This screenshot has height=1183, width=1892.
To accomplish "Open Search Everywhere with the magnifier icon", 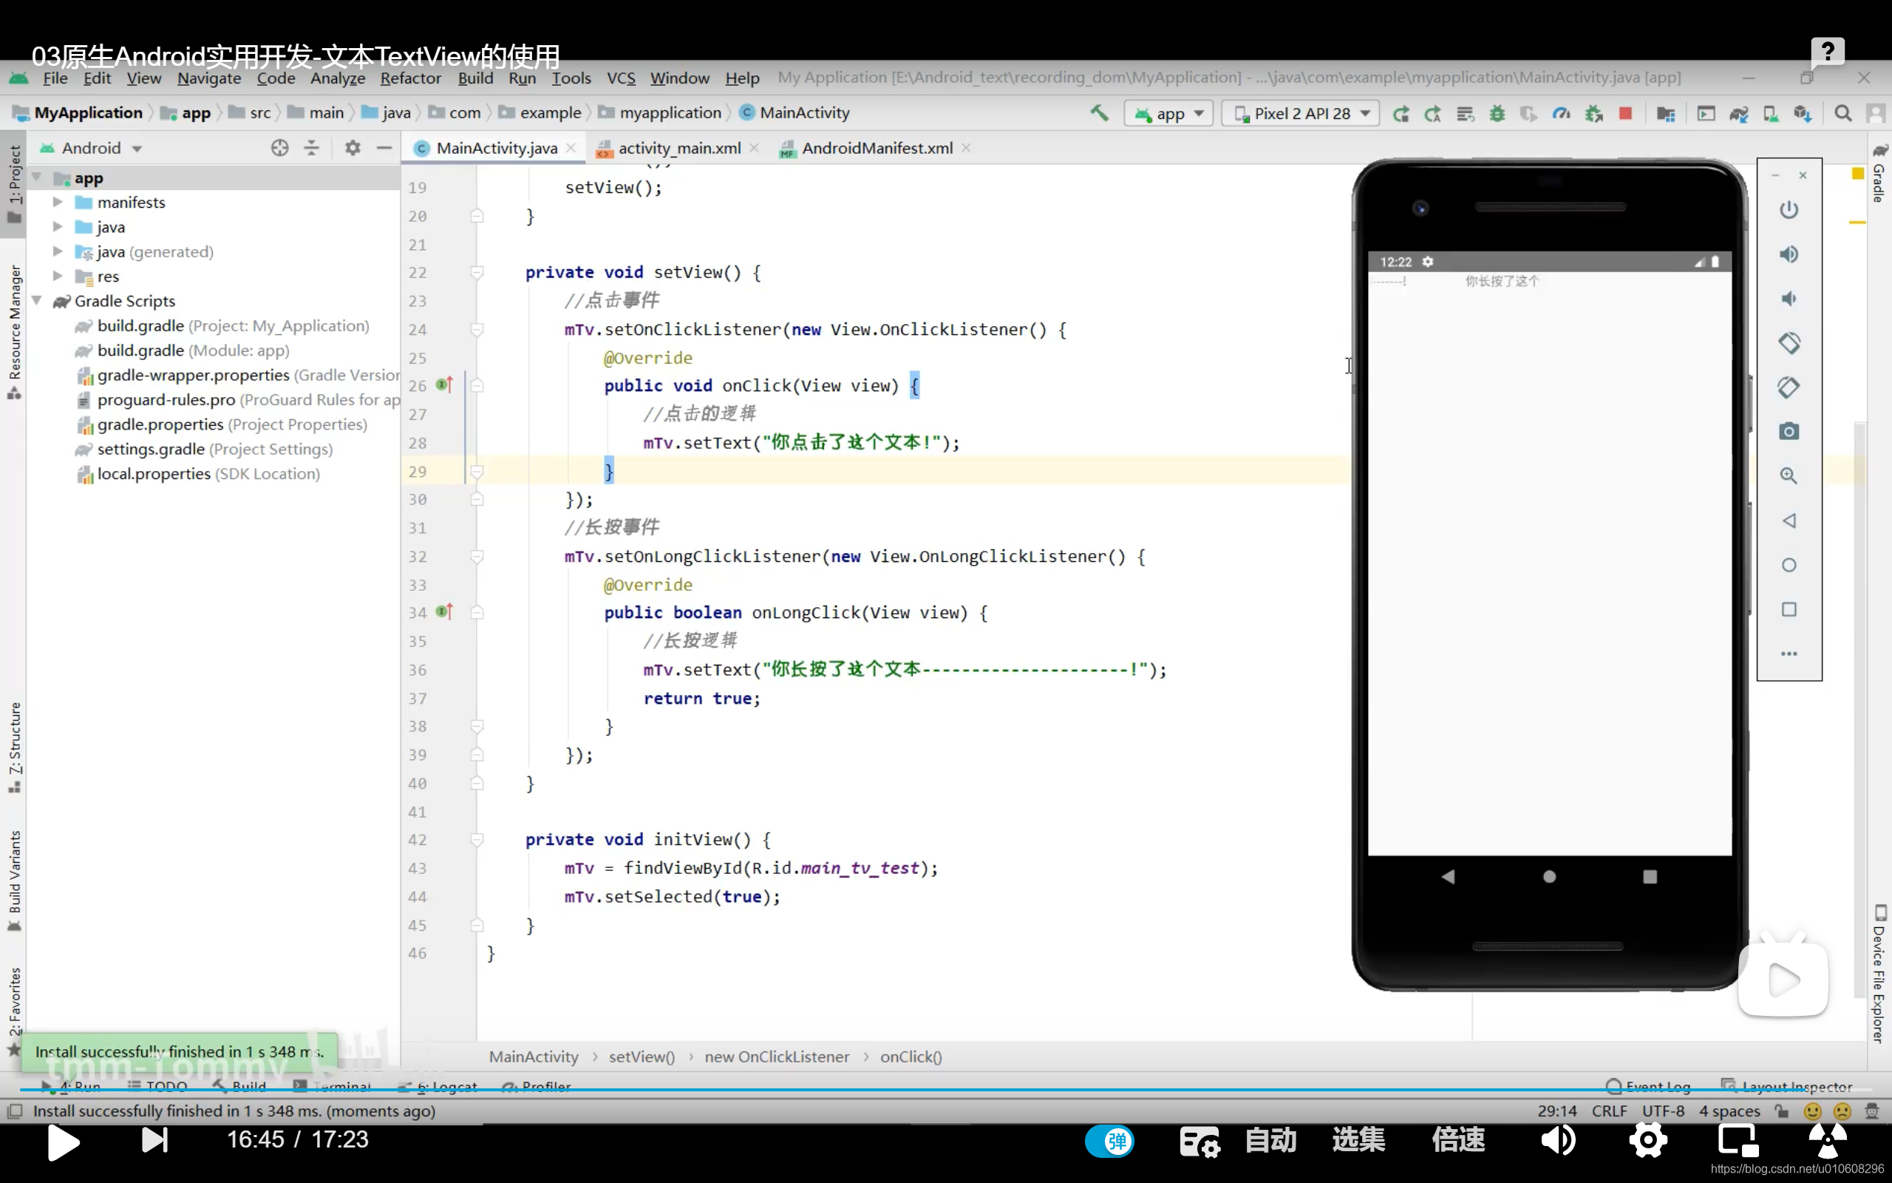I will pyautogui.click(x=1842, y=113).
